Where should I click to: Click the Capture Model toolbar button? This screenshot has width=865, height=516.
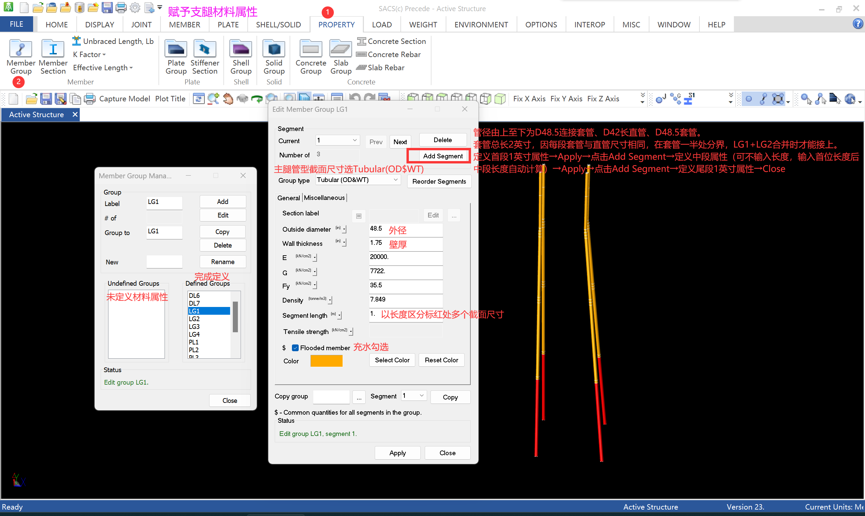point(125,99)
